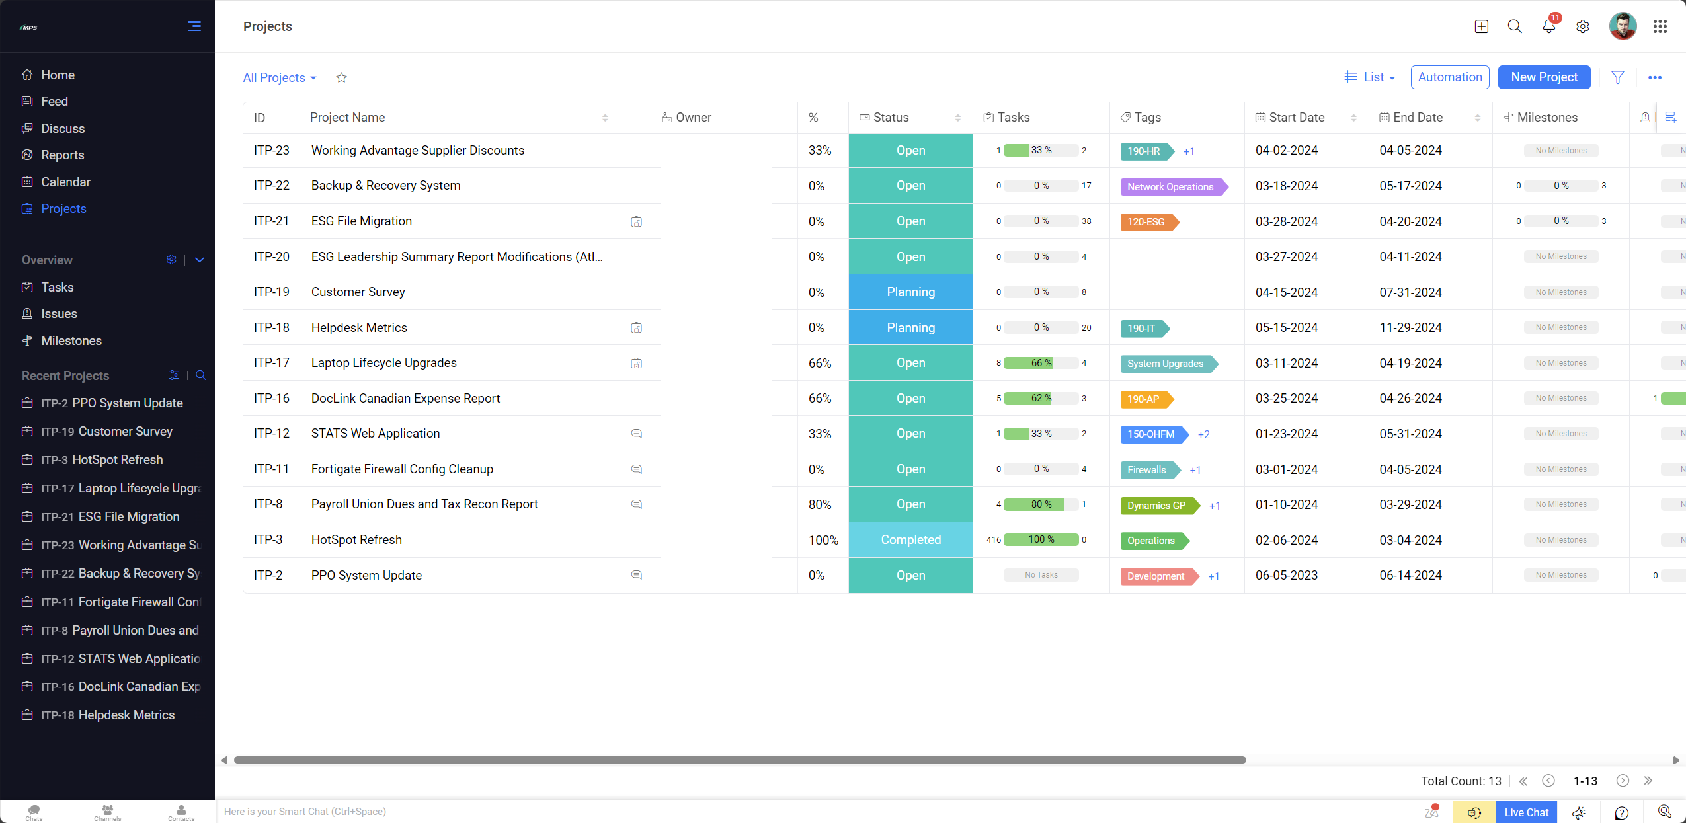
Task: Click the notifications bell icon
Action: [1548, 26]
